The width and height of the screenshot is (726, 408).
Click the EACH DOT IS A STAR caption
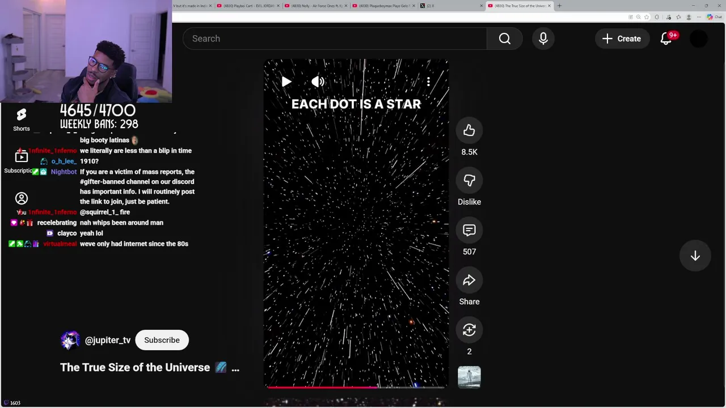(x=356, y=104)
